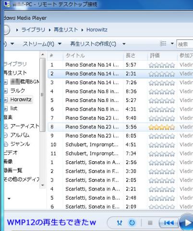Open ジャンル view
Viewport: 193px width, 231px height.
20,144
